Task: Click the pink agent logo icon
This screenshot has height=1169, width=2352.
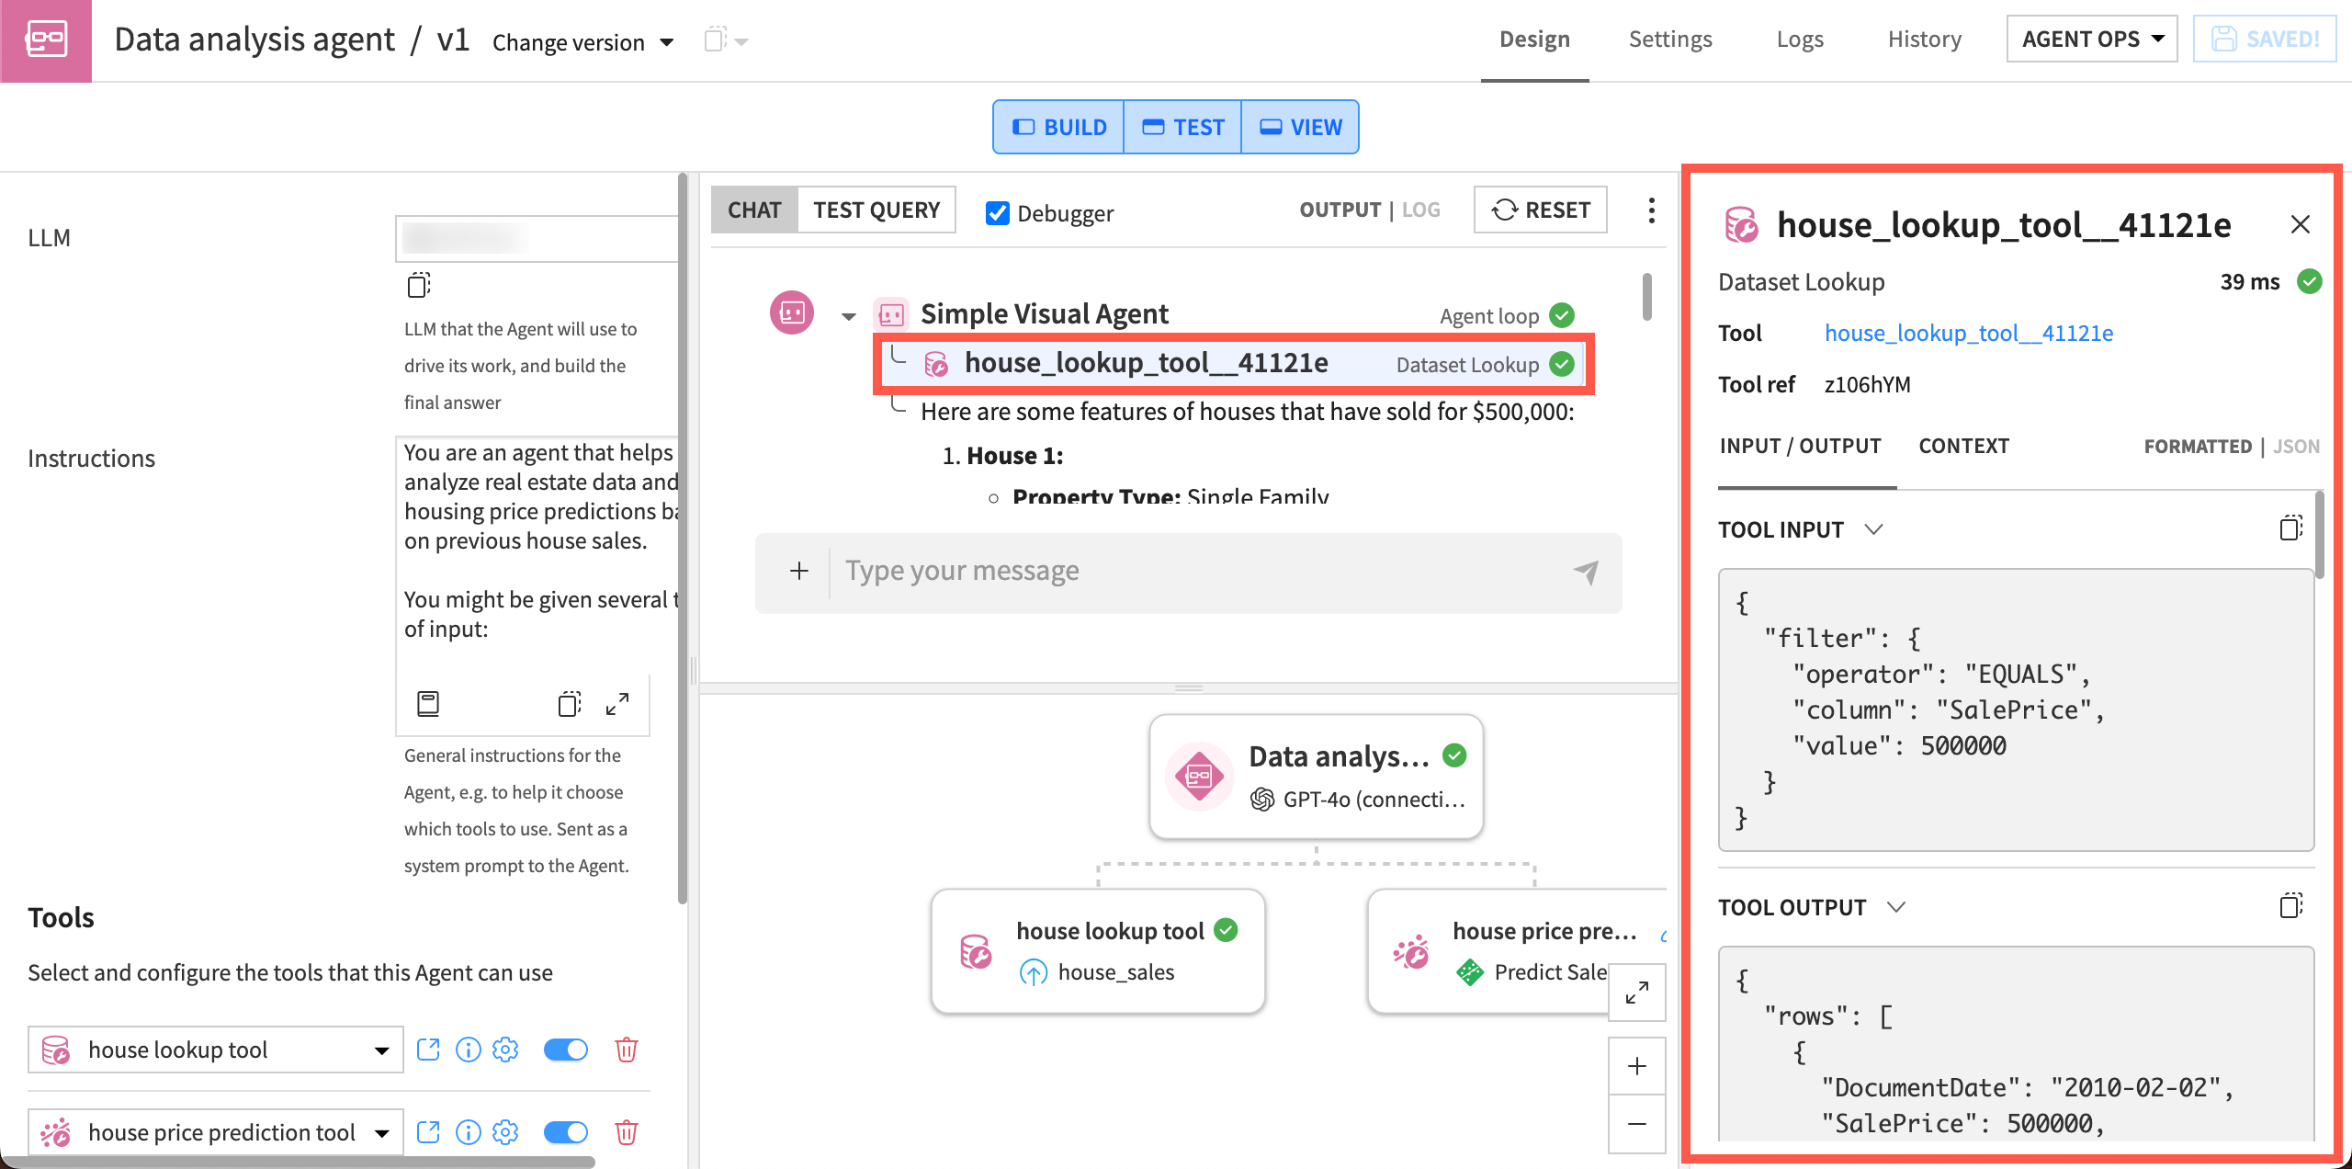Action: pos(46,40)
